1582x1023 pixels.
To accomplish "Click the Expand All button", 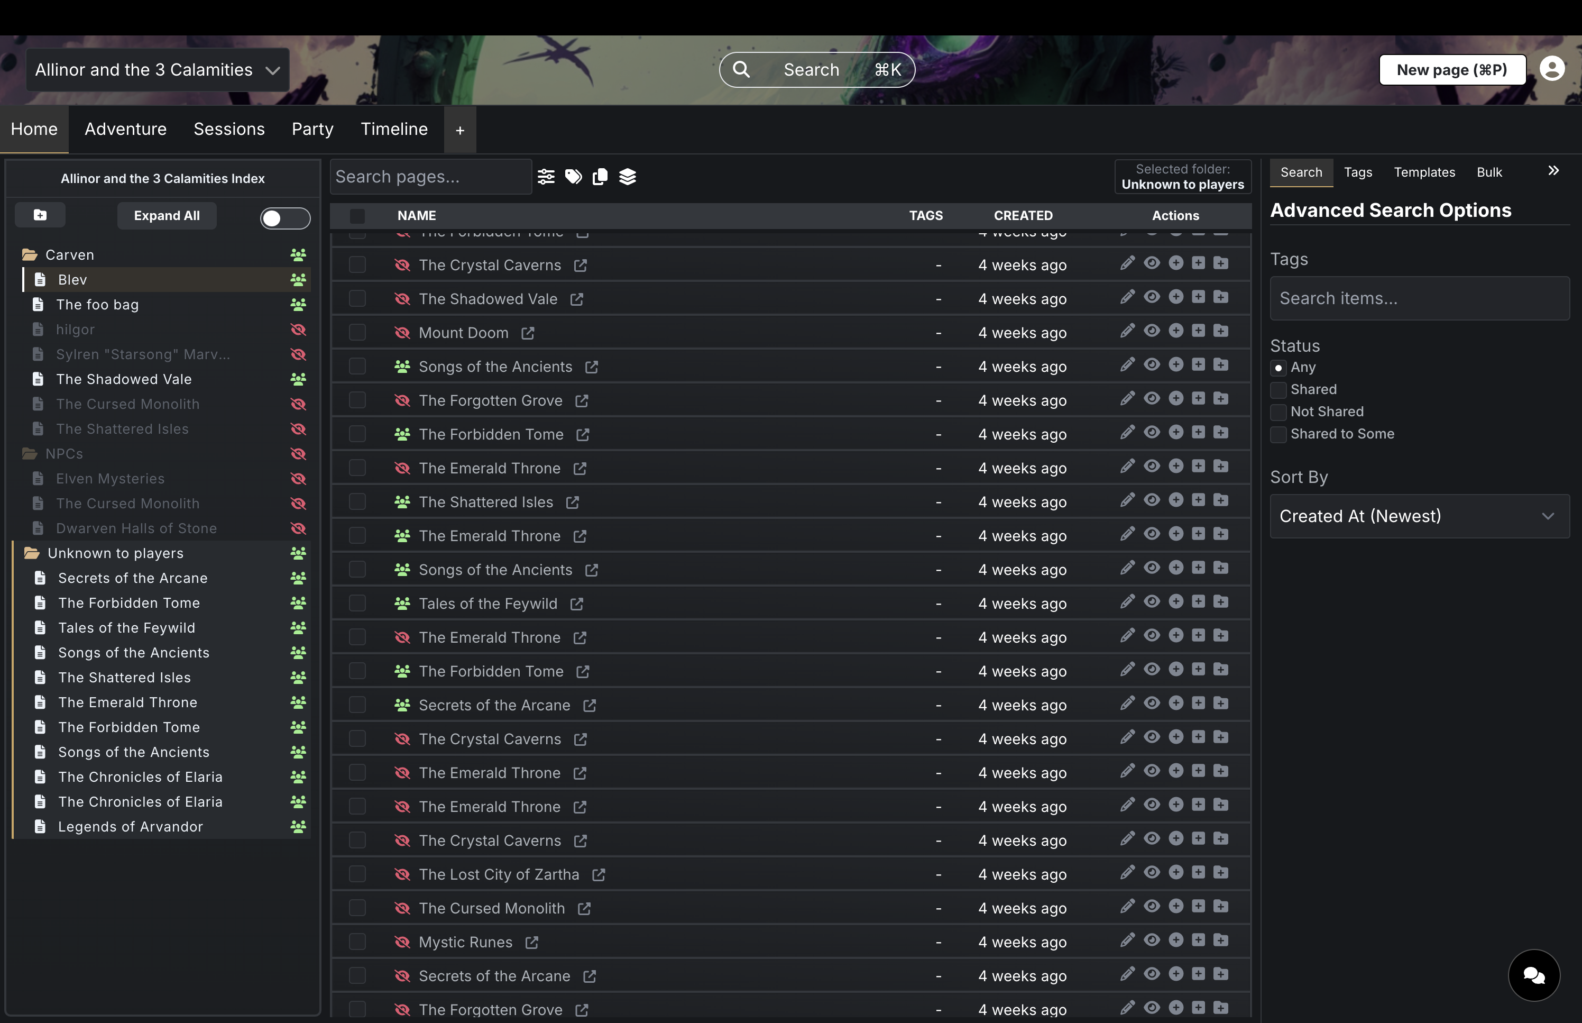I will coord(167,216).
